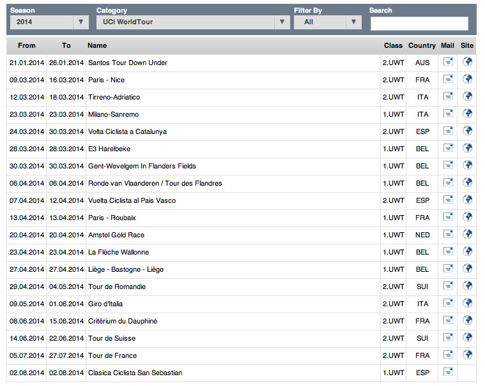Open mail envelope for Paris - Roubaix
This screenshot has height=386, width=485.
tap(448, 217)
